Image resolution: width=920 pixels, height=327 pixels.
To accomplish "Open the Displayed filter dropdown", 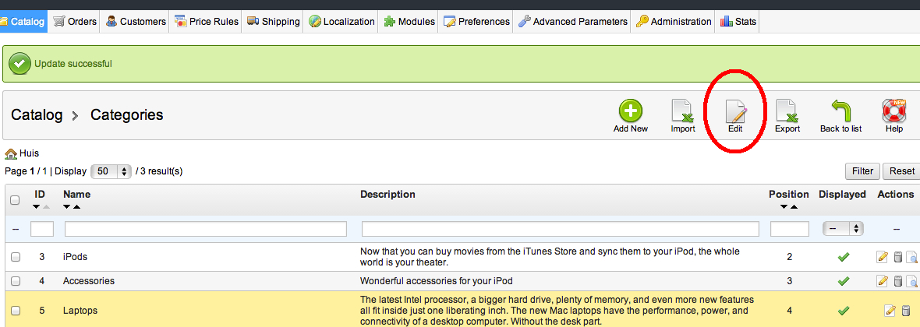I will pos(843,229).
